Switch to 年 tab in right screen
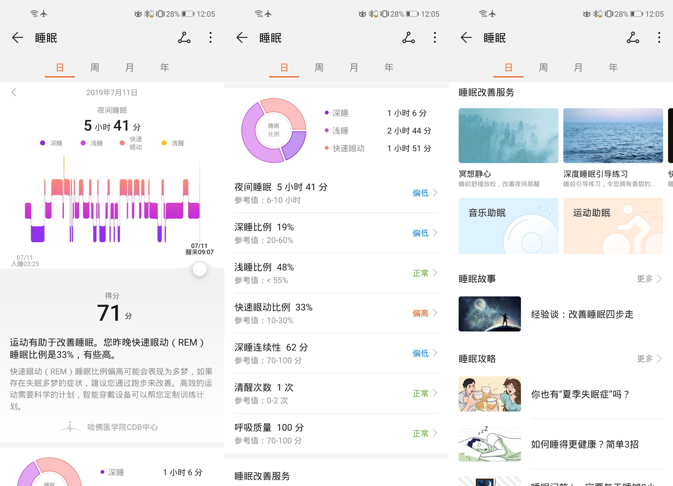673x486 pixels. (x=613, y=68)
